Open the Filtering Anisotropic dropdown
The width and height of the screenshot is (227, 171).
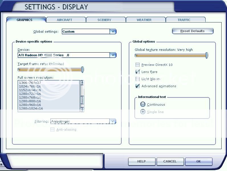[113, 121]
